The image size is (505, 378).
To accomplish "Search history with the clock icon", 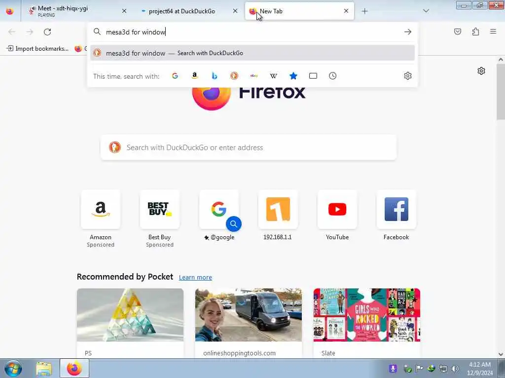I will coord(333,76).
